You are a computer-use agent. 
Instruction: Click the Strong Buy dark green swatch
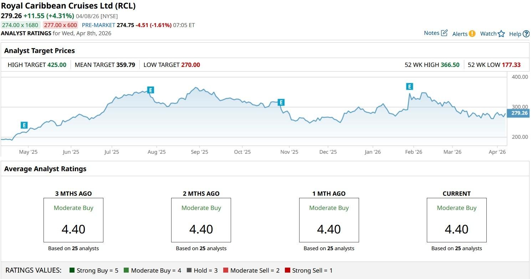click(72, 270)
